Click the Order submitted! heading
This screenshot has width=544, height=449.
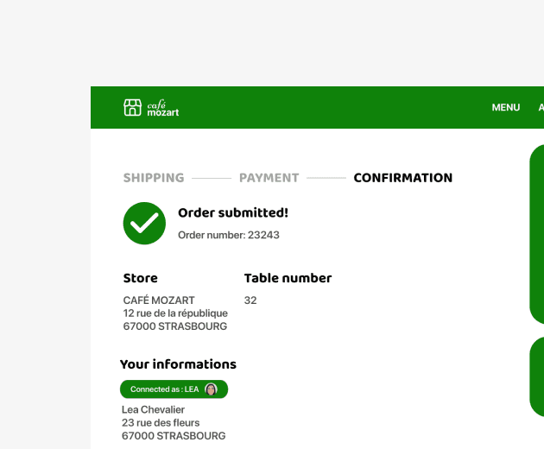[x=233, y=212]
